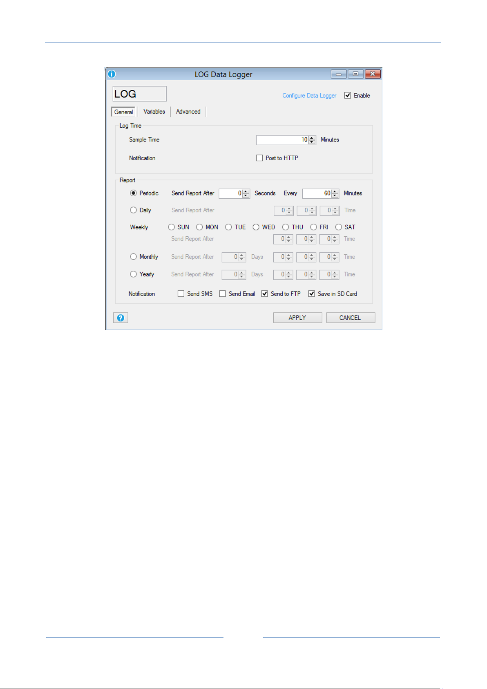
Task: Click the blue help question mark icon
Action: [x=121, y=318]
